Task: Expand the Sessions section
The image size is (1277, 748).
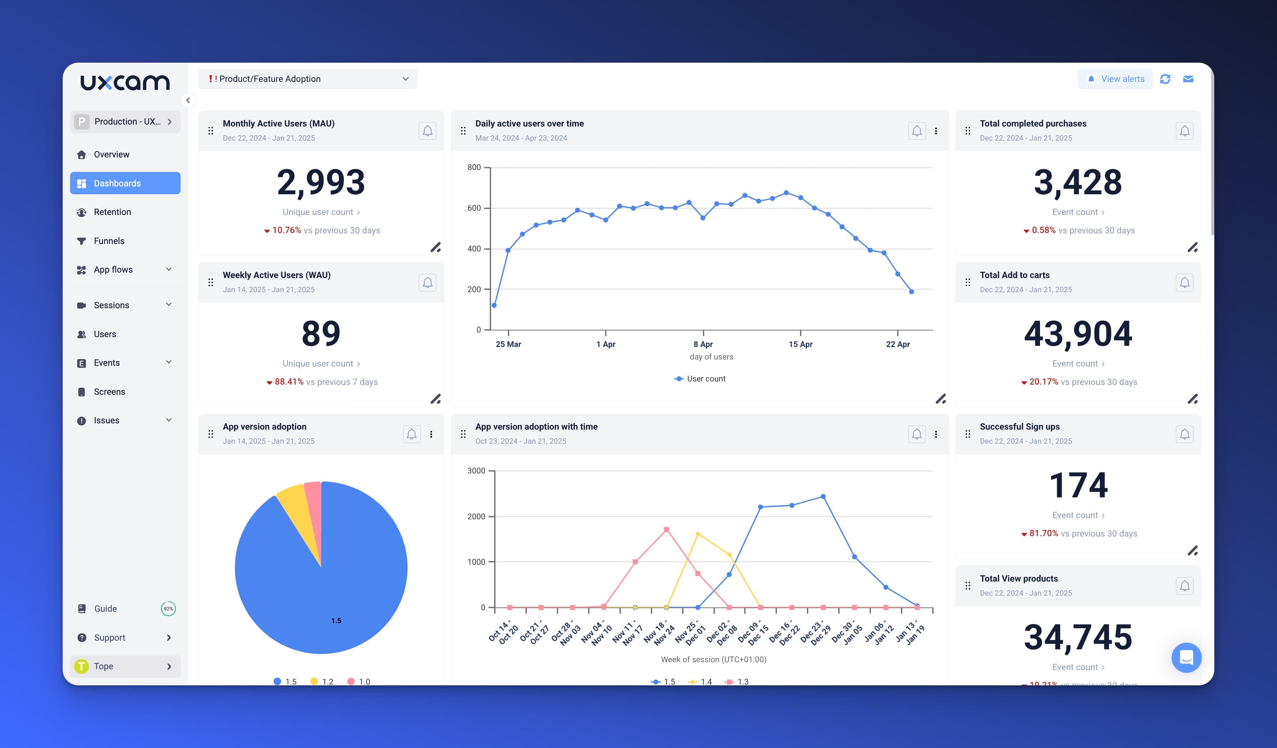Action: point(168,305)
